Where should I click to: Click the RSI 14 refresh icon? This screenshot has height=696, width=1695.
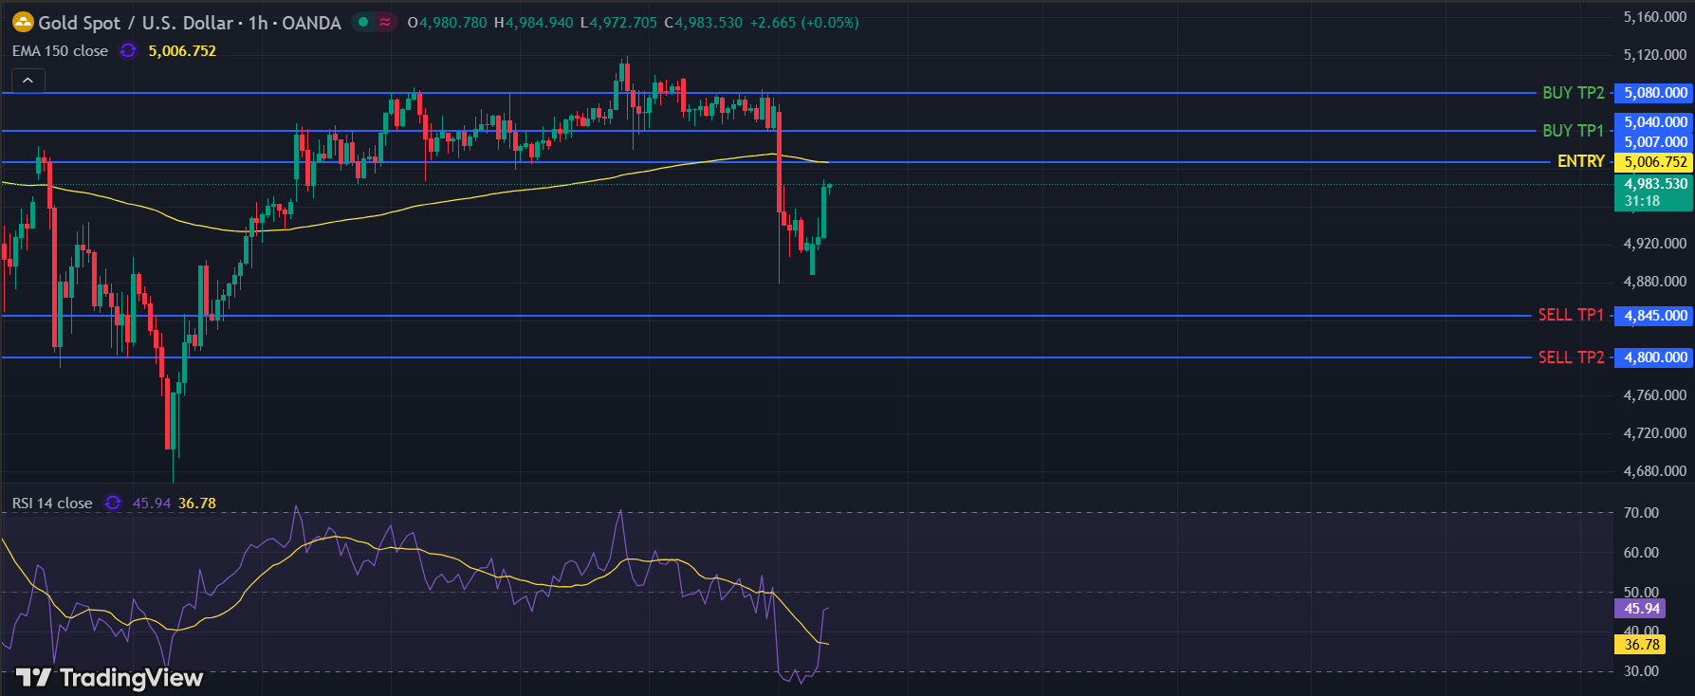point(113,504)
